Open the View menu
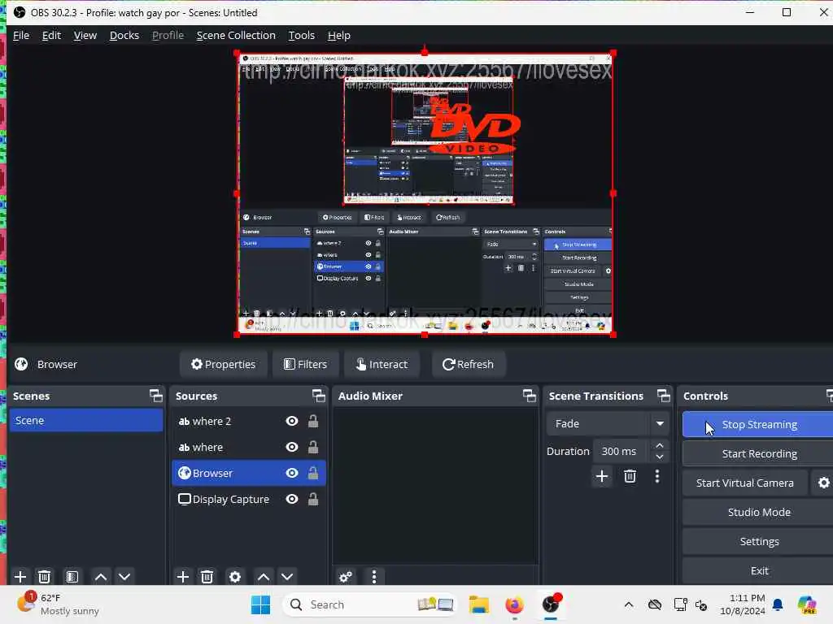The image size is (833, 624). [85, 35]
